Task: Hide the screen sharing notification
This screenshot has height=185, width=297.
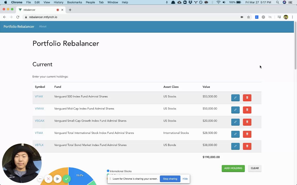Action: pyautogui.click(x=185, y=179)
